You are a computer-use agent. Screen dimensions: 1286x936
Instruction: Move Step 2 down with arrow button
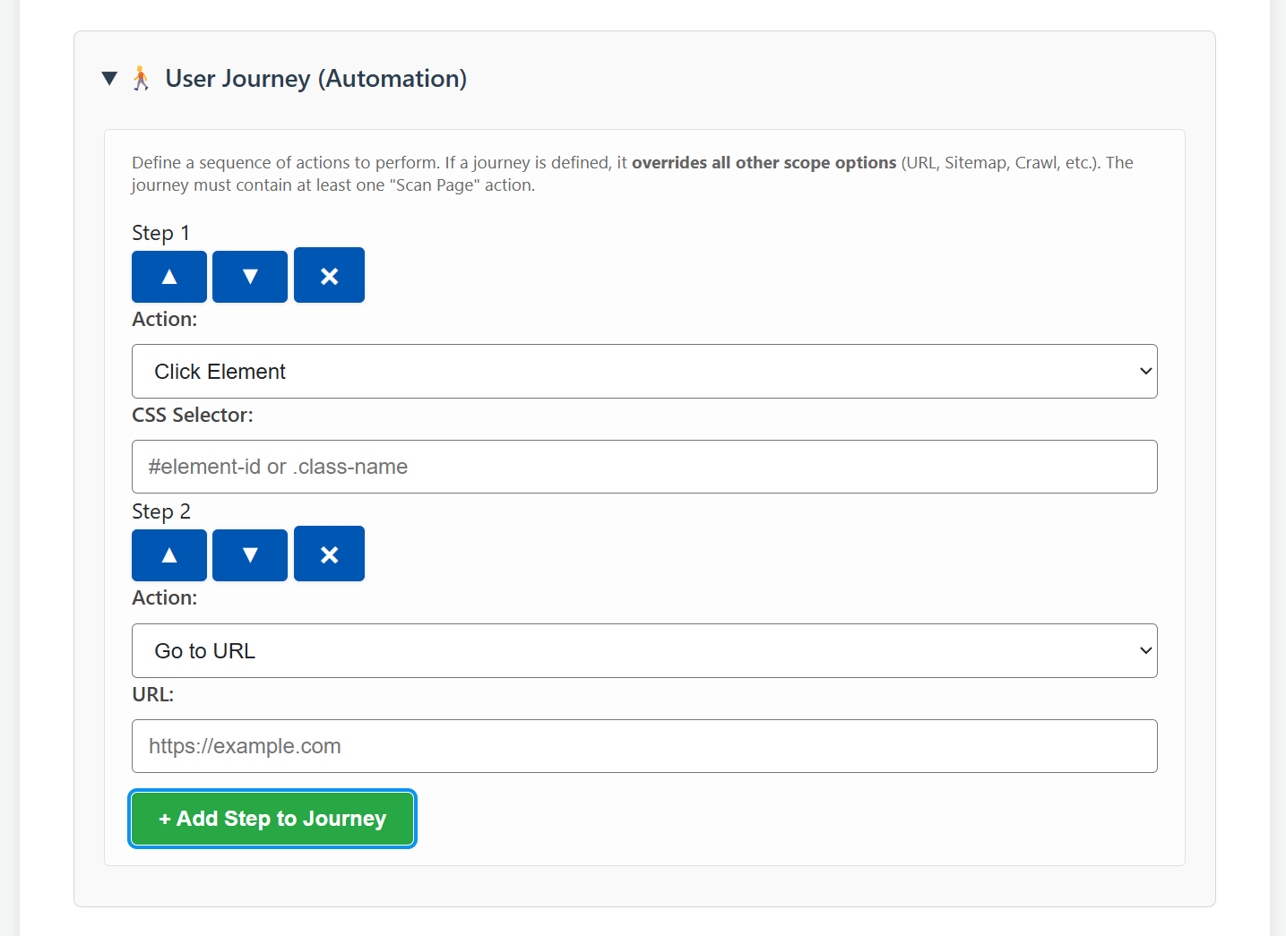[250, 555]
